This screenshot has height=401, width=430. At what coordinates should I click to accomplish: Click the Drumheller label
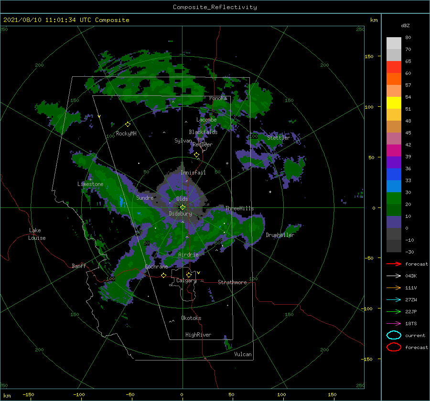(280, 235)
